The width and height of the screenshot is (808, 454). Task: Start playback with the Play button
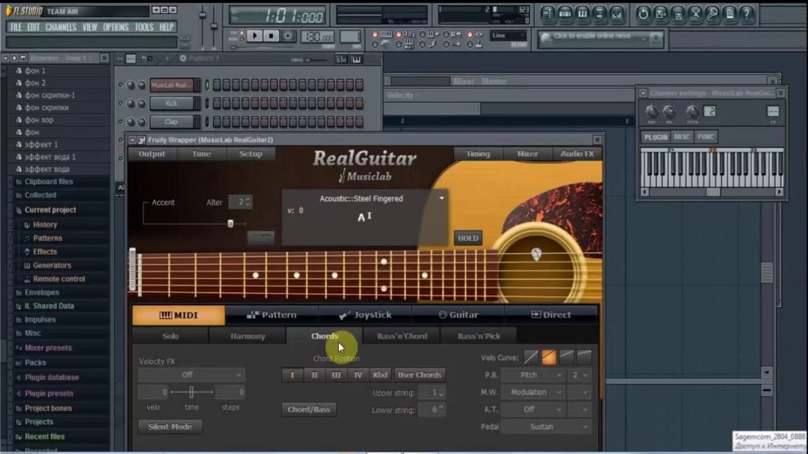(x=254, y=36)
